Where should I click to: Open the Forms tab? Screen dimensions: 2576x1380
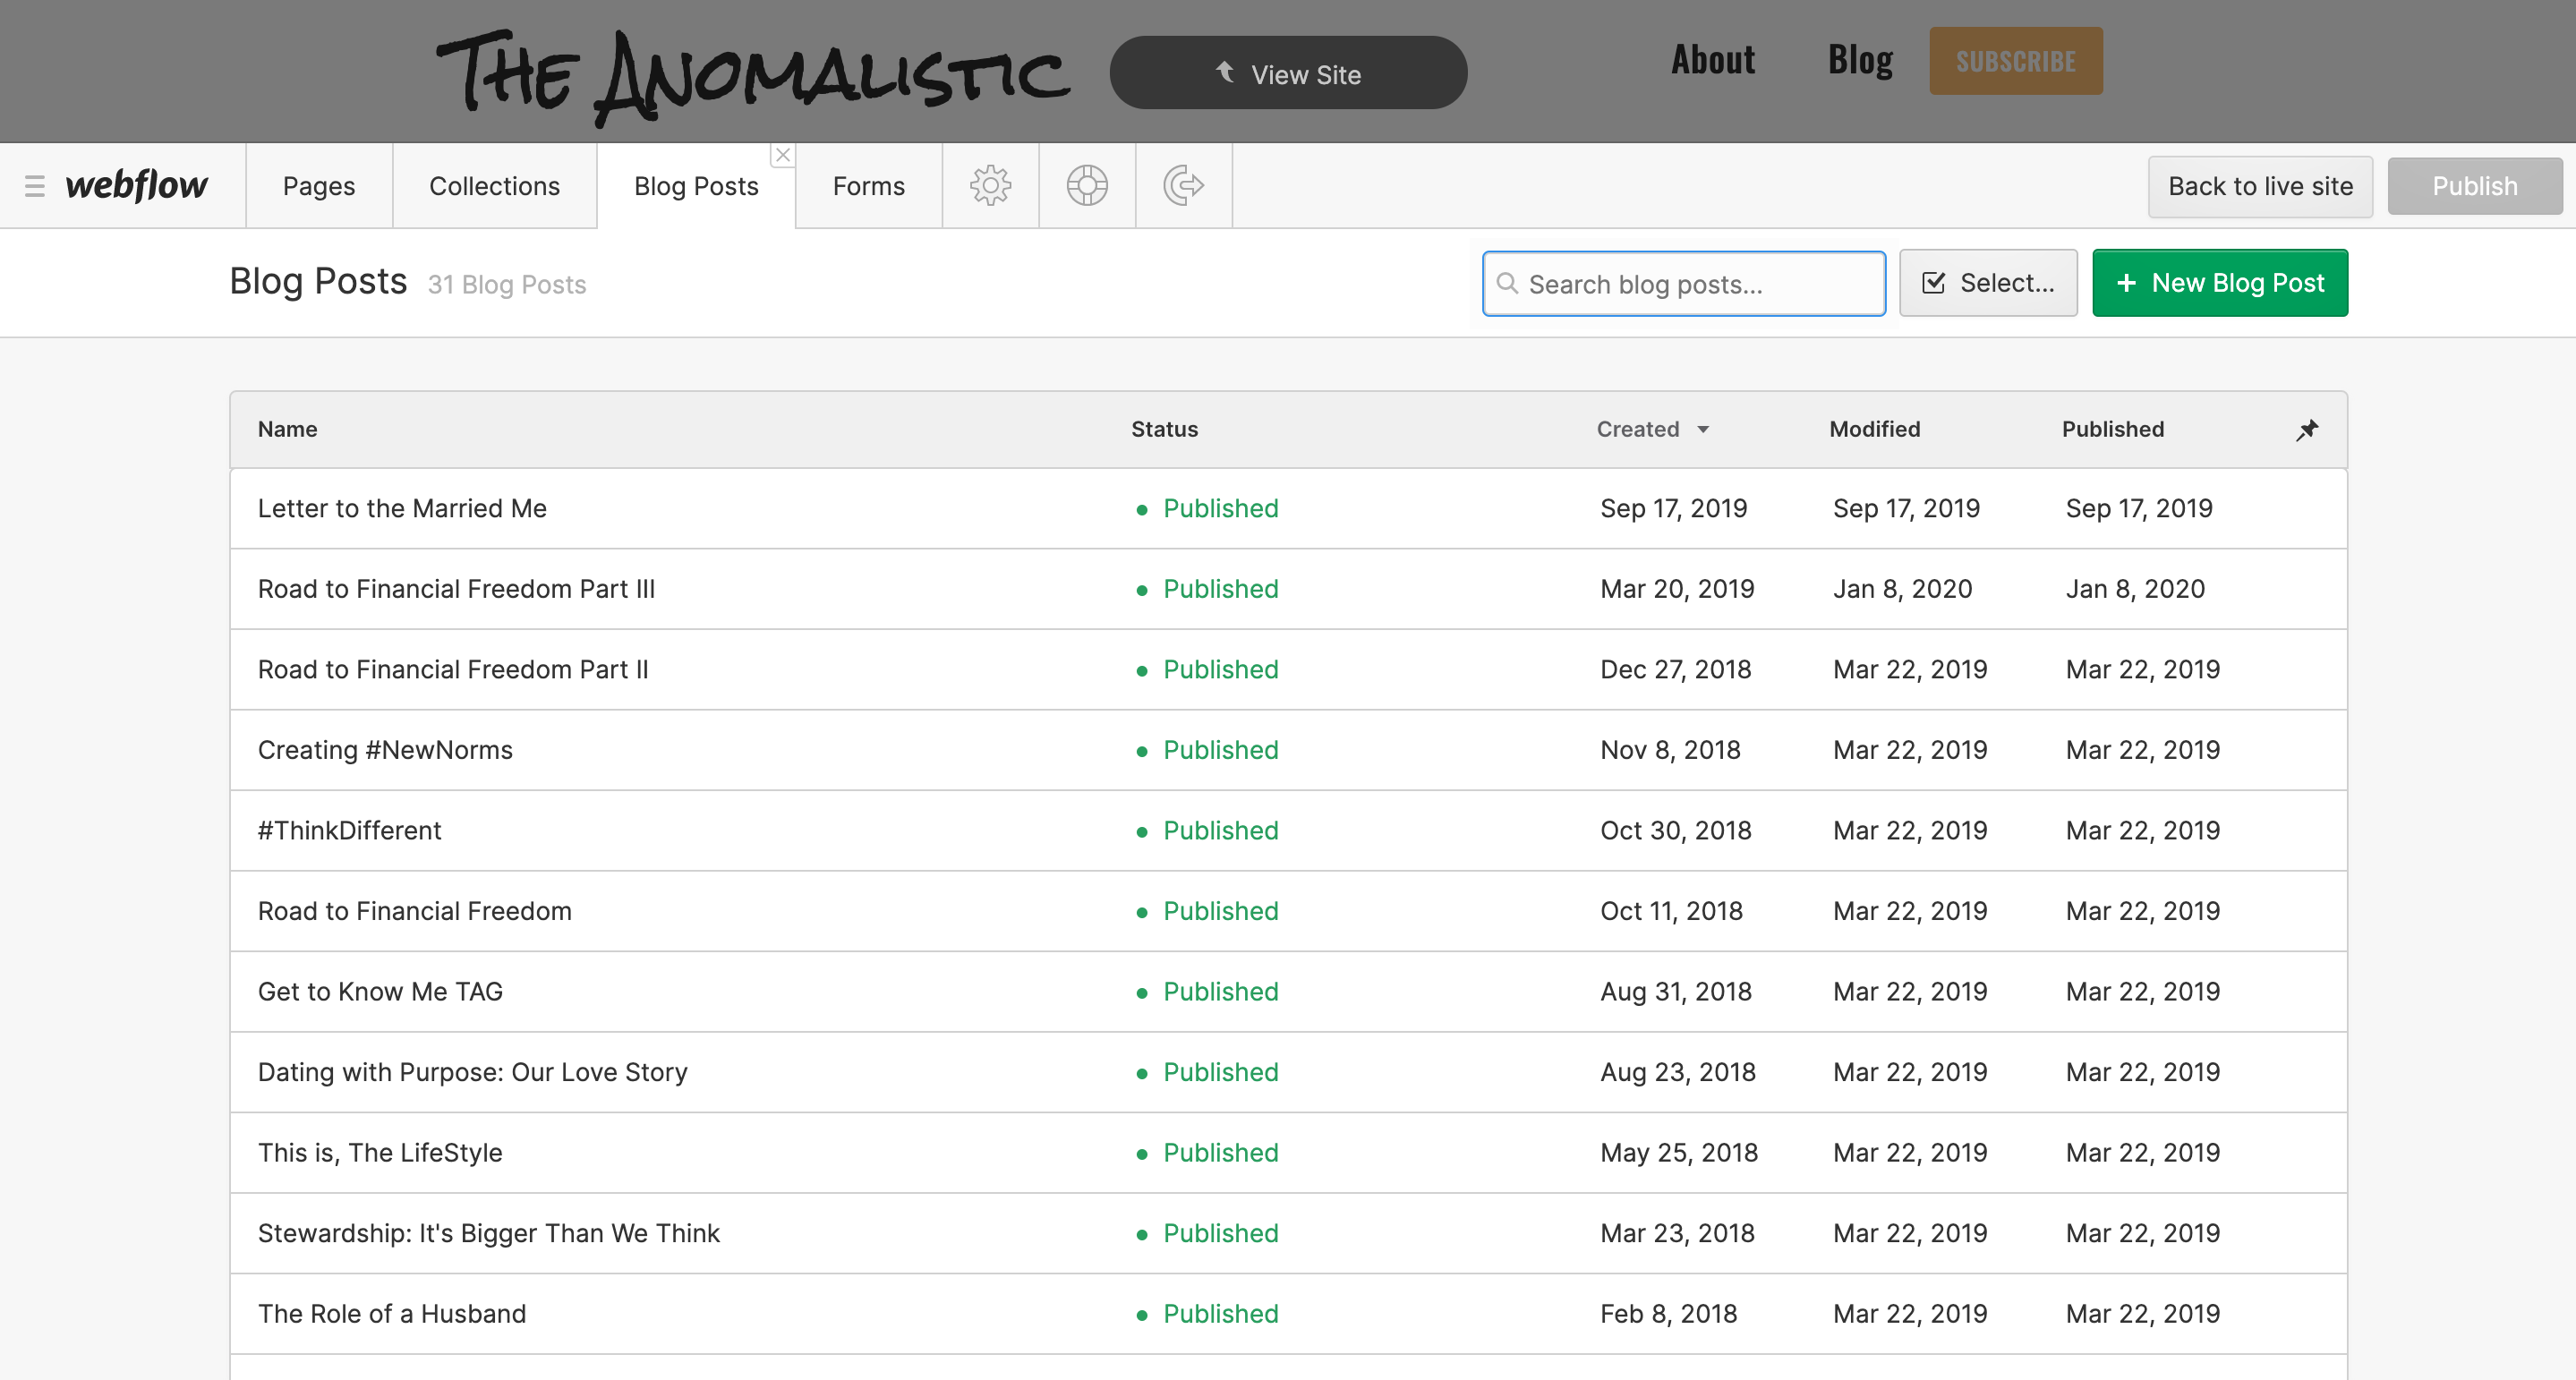[x=868, y=186]
